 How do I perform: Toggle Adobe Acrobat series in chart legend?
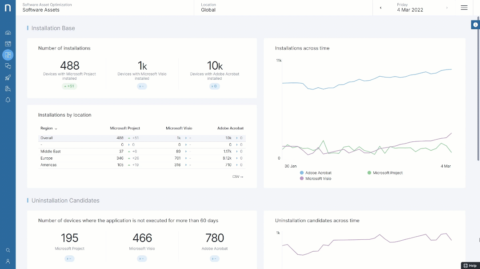[x=316, y=173]
